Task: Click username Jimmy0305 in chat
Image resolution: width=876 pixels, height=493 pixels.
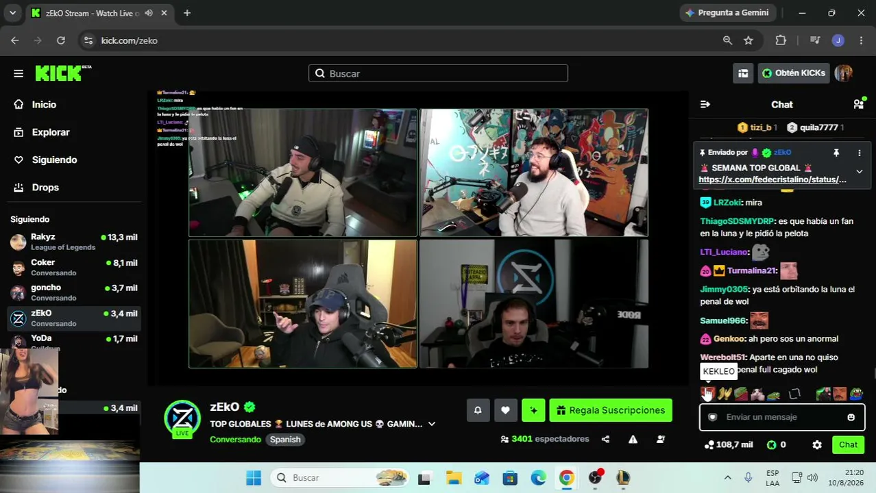Action: 724,289
